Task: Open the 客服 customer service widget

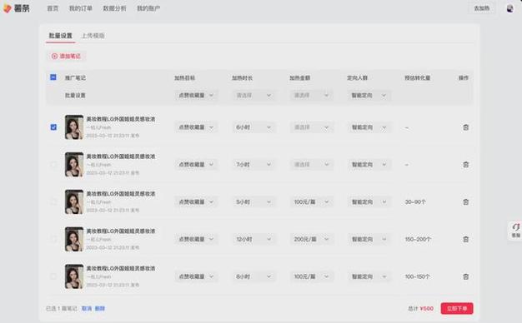Action: click(515, 230)
